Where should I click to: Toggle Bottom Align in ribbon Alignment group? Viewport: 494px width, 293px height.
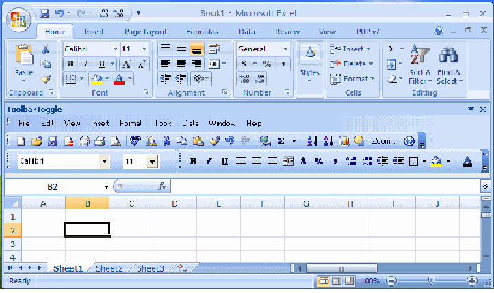coord(197,49)
